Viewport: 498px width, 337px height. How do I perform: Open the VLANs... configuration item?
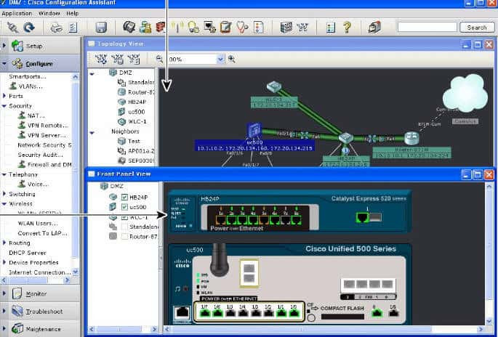pyautogui.click(x=31, y=86)
